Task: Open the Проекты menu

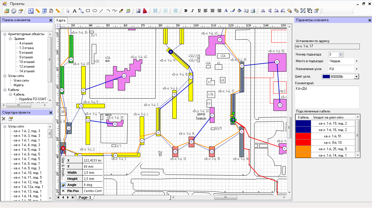Action: click(17, 4)
